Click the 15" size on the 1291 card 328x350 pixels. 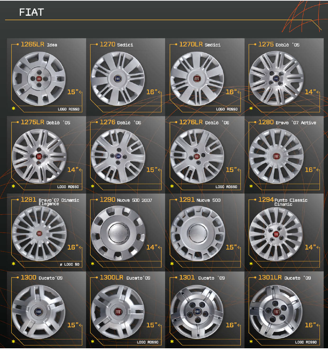click(x=231, y=247)
